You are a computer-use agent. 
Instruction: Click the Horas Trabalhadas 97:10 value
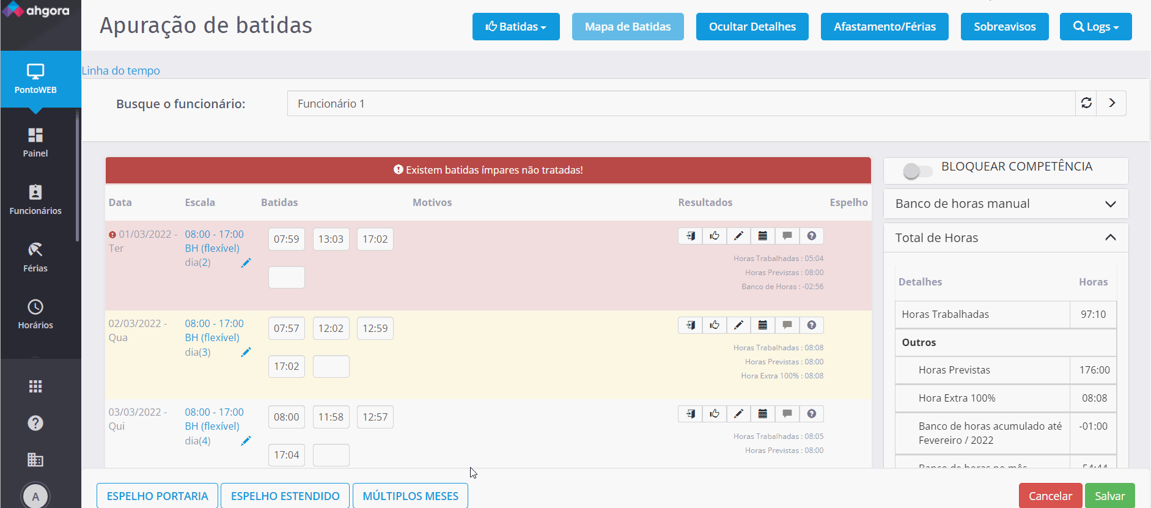[x=1093, y=314]
